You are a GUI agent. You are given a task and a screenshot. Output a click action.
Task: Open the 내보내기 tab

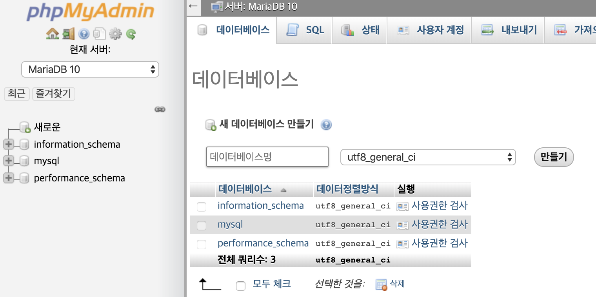pos(509,30)
